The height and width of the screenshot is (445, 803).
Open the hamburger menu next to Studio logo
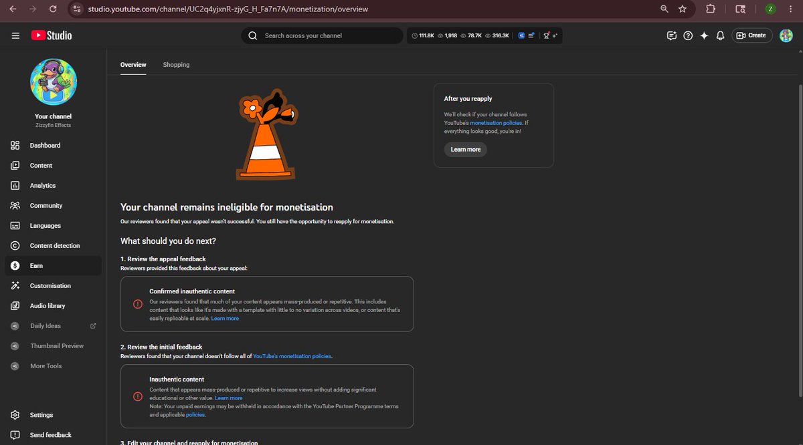[x=15, y=35]
